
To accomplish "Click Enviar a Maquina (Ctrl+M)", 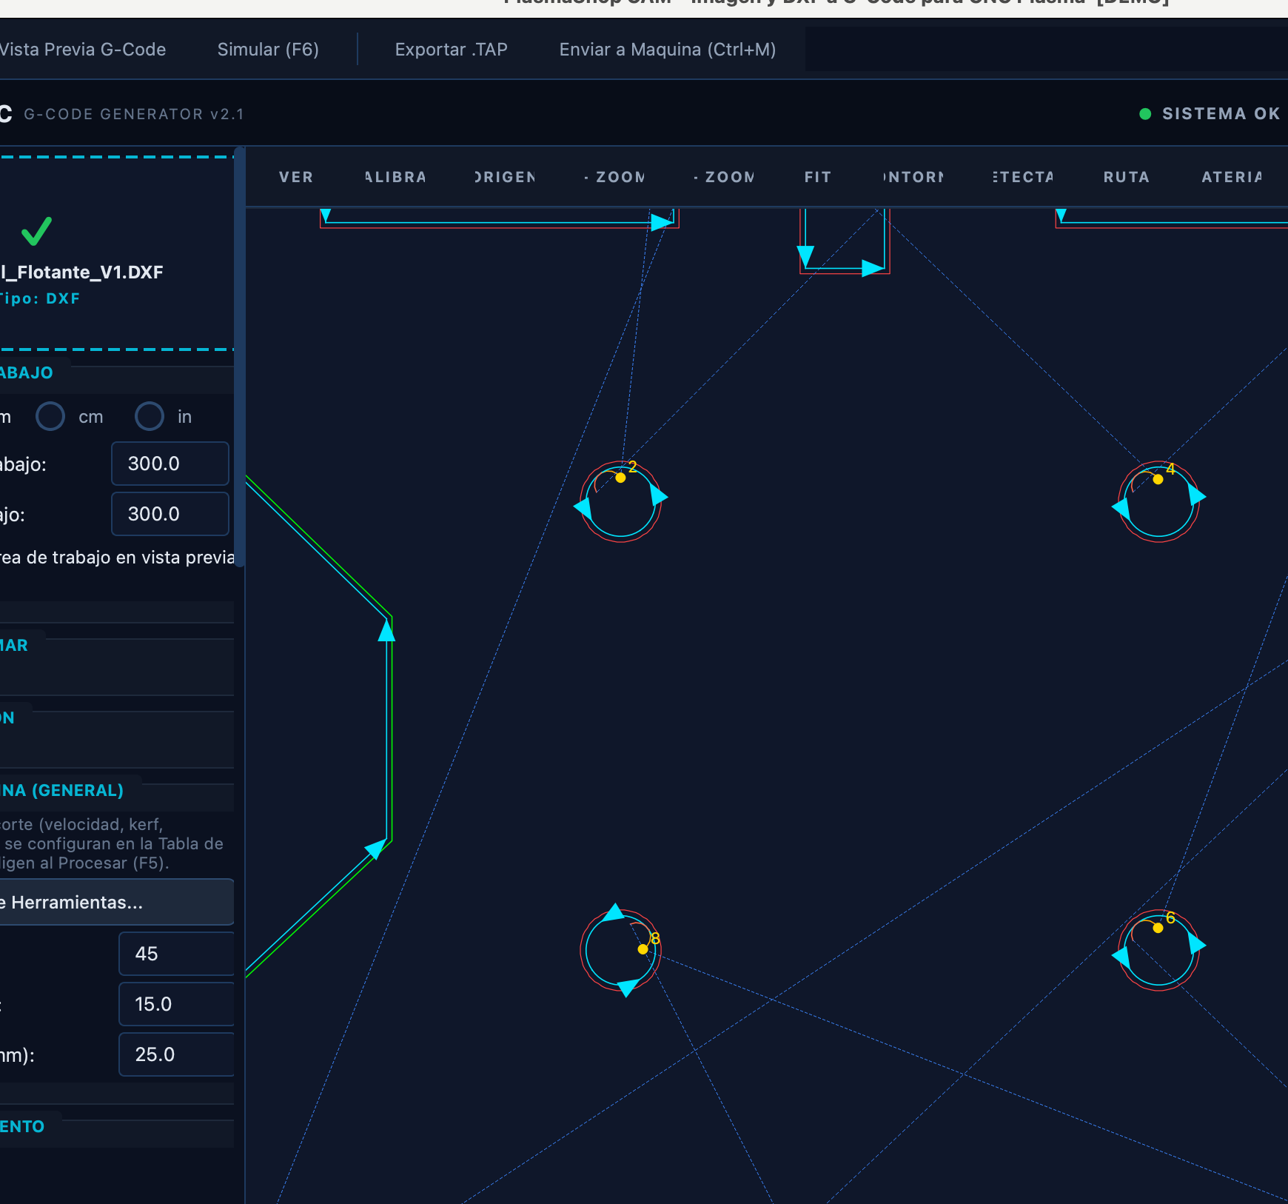I will (667, 50).
